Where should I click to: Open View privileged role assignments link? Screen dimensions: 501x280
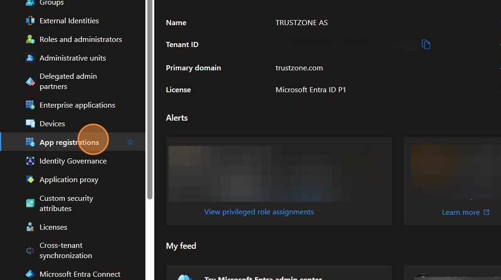[x=259, y=212]
